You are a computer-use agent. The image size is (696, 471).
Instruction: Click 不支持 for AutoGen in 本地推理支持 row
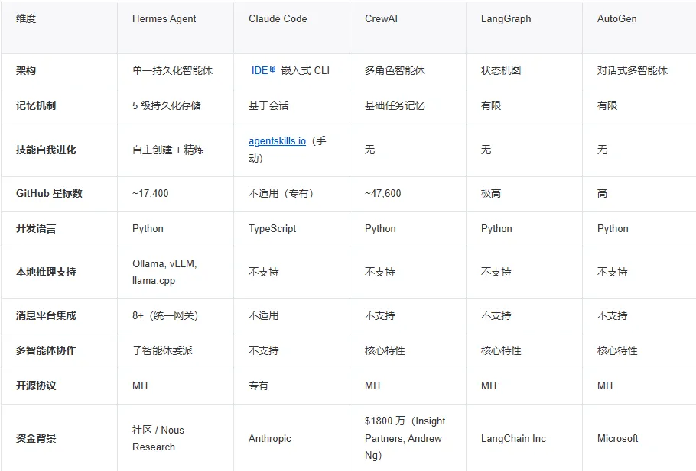tap(613, 272)
